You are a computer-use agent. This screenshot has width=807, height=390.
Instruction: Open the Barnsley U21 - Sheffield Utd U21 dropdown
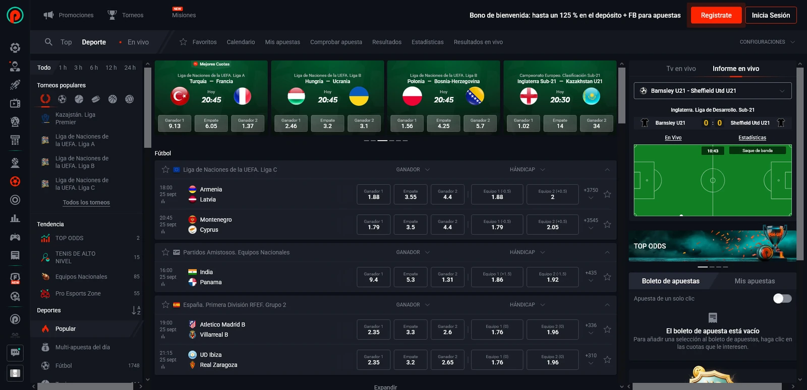[713, 91]
